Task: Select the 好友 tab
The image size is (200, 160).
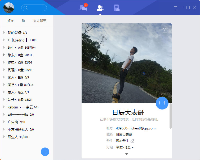Action: coord(11,21)
